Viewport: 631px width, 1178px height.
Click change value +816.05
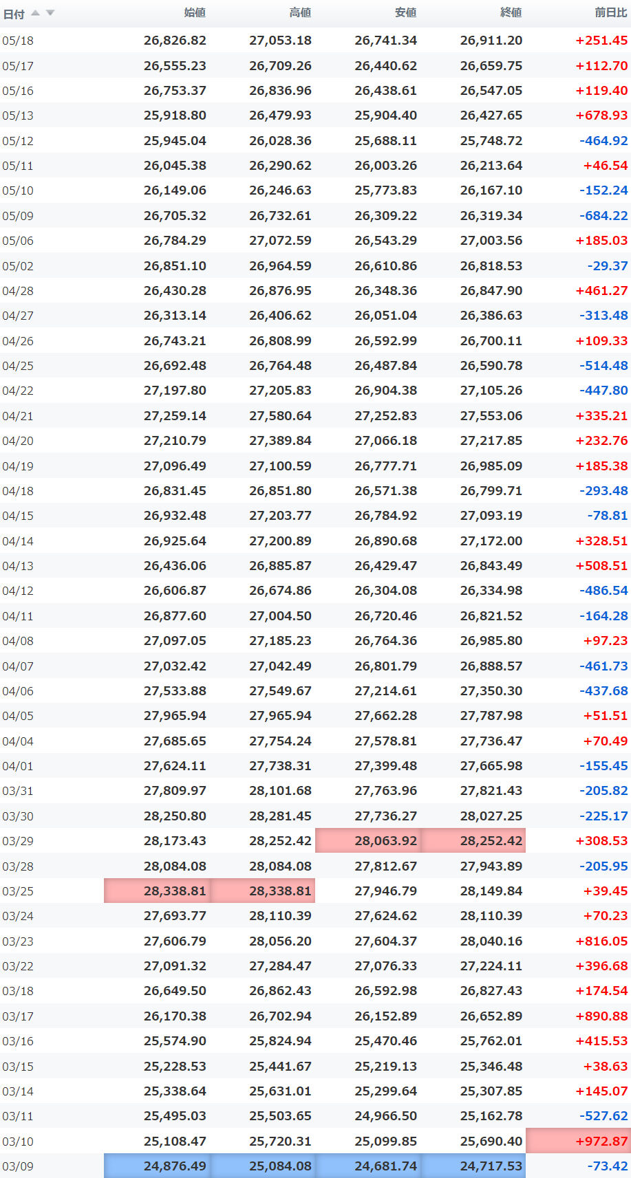point(601,941)
